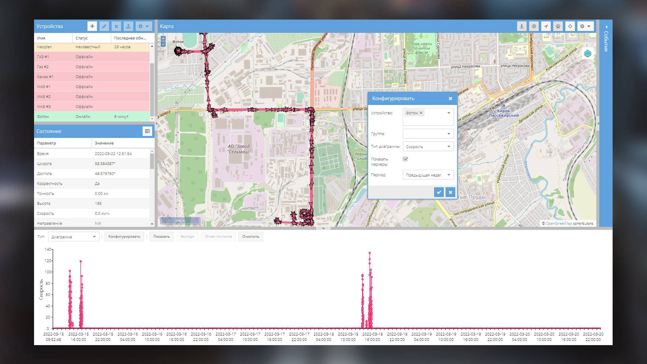Click the Очистить button
The image size is (647, 364).
[x=250, y=237]
